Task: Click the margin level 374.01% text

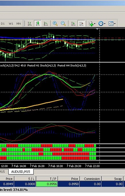Action: (14, 190)
